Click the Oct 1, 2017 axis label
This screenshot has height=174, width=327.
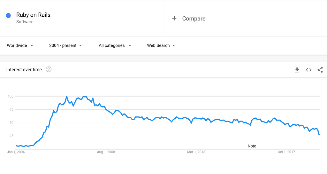(x=286, y=152)
